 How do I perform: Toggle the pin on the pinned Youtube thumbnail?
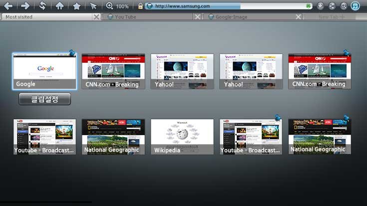click(278, 118)
